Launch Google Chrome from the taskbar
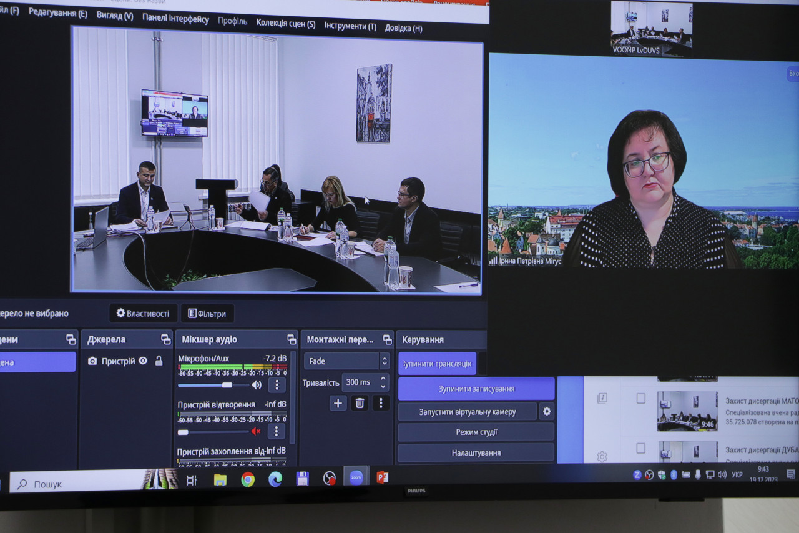 (x=248, y=479)
